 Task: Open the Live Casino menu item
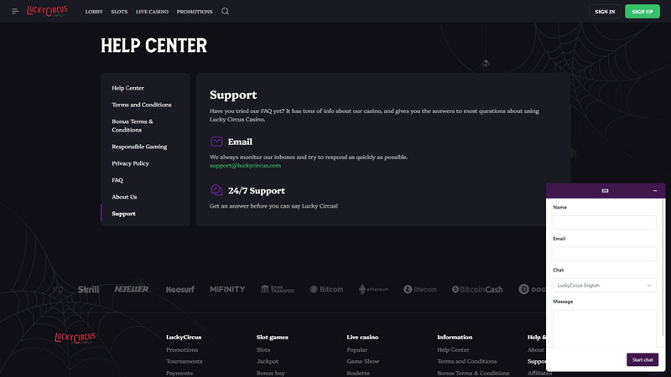pyautogui.click(x=152, y=12)
